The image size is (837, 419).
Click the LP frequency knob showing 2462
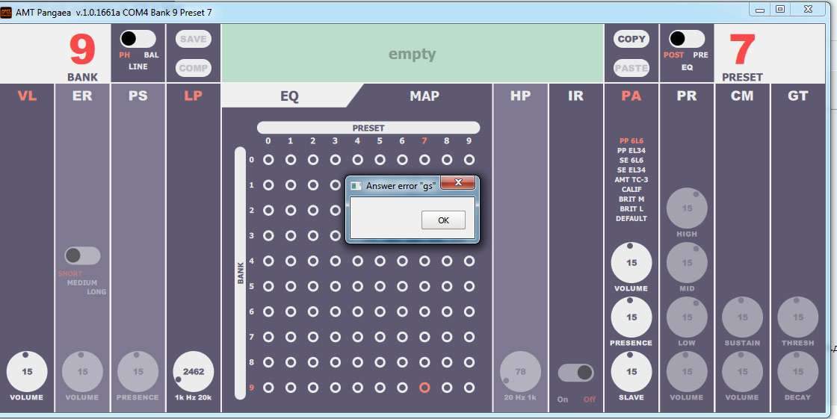tap(194, 371)
